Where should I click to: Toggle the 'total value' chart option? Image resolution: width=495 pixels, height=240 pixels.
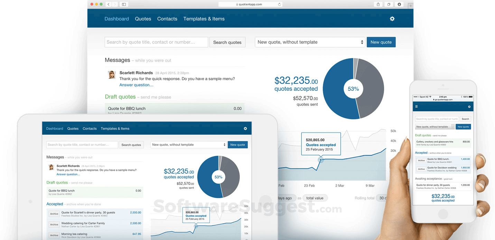click(315, 198)
